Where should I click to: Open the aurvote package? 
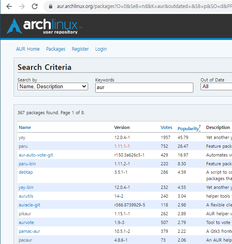click(26, 222)
